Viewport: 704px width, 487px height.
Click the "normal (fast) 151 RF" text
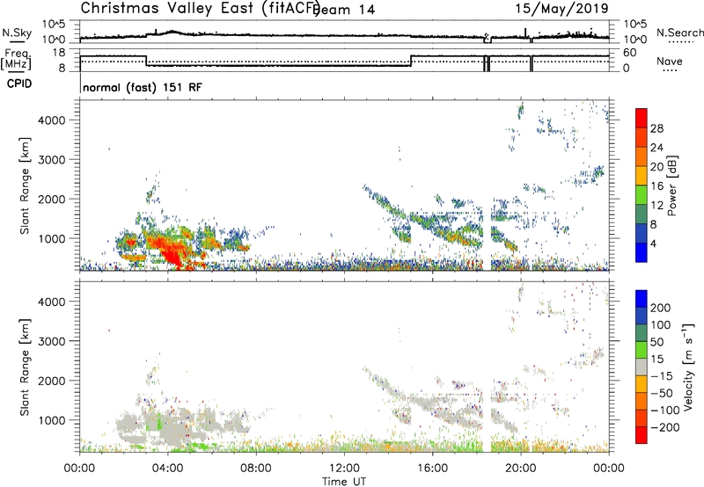pyautogui.click(x=143, y=87)
